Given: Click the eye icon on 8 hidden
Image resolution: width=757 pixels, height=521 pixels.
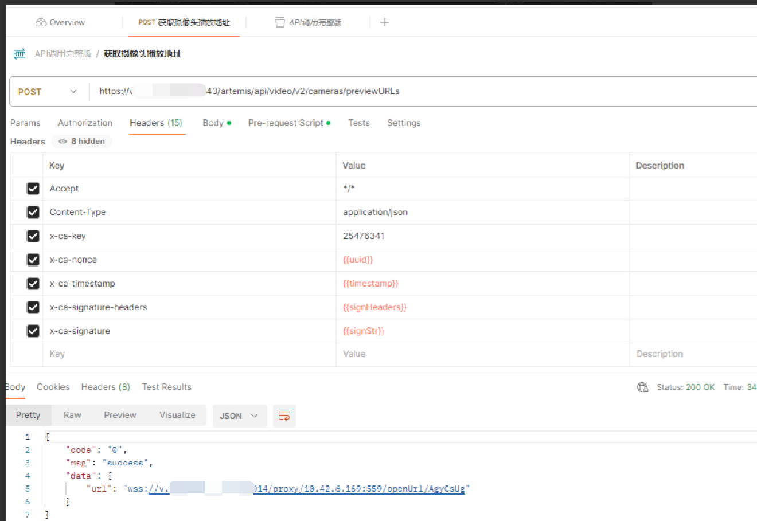Looking at the screenshot, I should 63,142.
